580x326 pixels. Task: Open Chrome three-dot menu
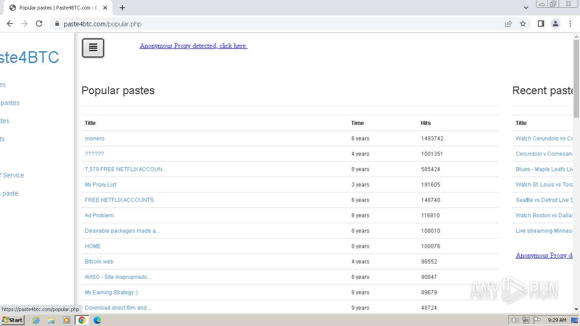click(x=570, y=24)
